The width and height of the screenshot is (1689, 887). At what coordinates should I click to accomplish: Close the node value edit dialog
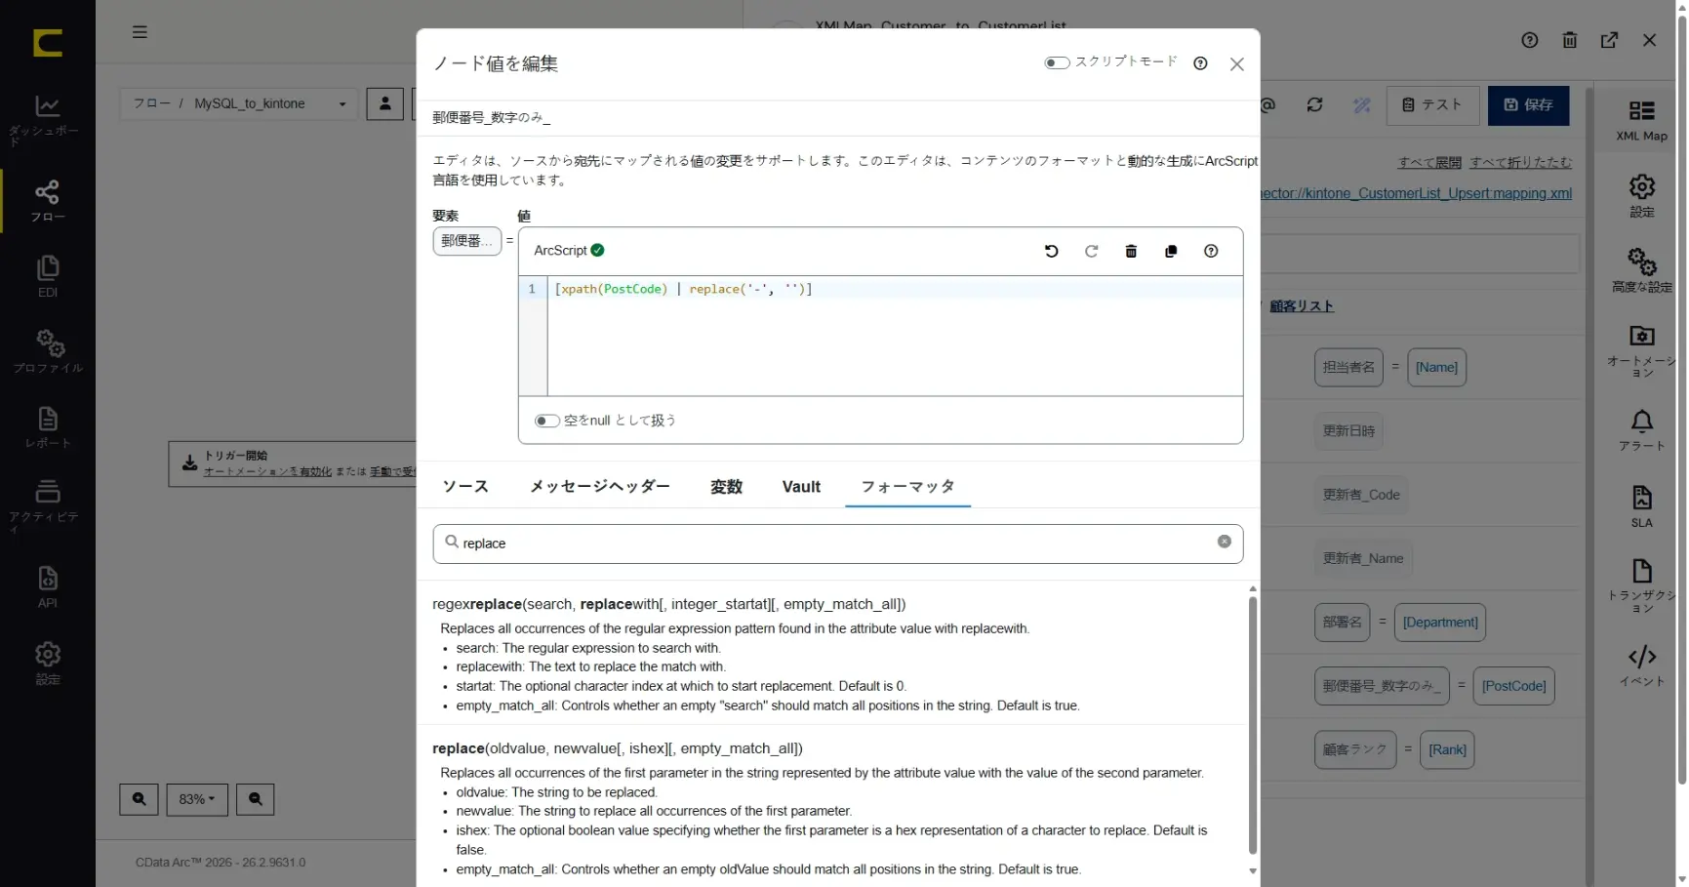1236,64
